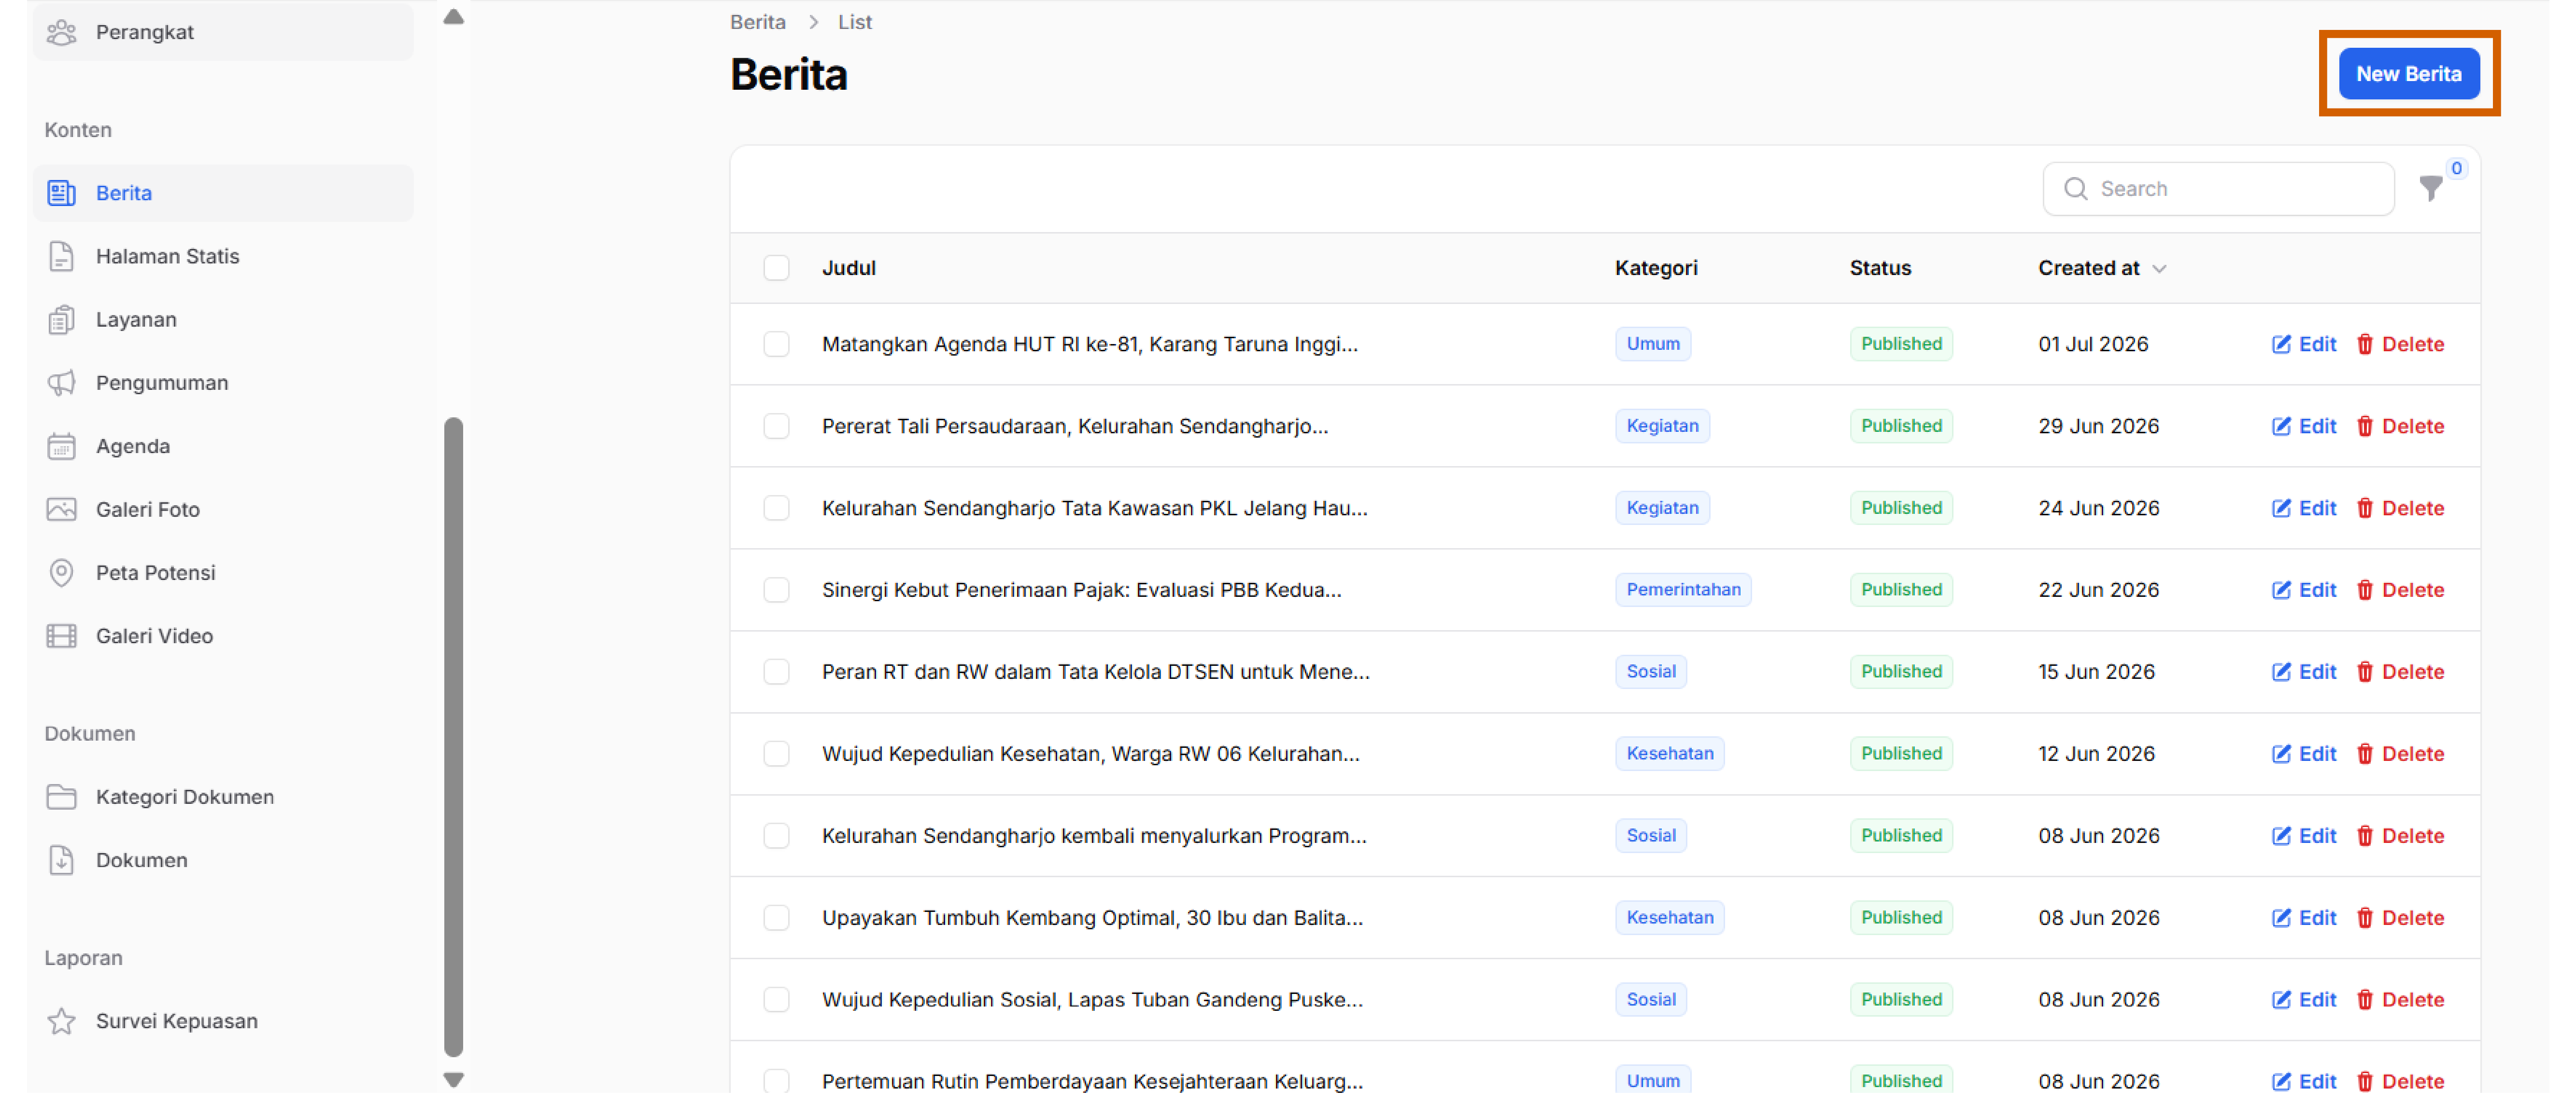Click the Survei Kepuasan star icon
Screen dimensions: 2576x1117
pos(61,1021)
